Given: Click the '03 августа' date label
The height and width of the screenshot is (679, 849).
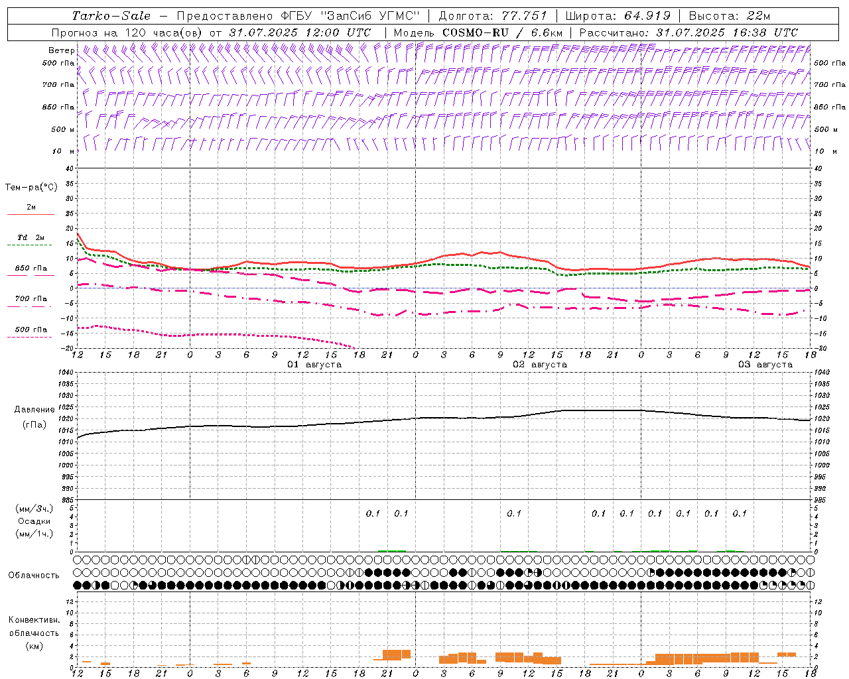Looking at the screenshot, I should (765, 365).
